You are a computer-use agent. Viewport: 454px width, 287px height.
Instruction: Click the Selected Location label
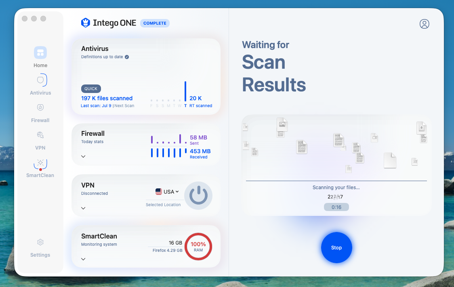click(163, 205)
